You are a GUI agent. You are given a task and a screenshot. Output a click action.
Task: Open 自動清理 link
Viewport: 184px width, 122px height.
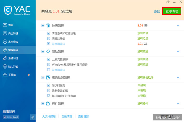(x=67, y=116)
